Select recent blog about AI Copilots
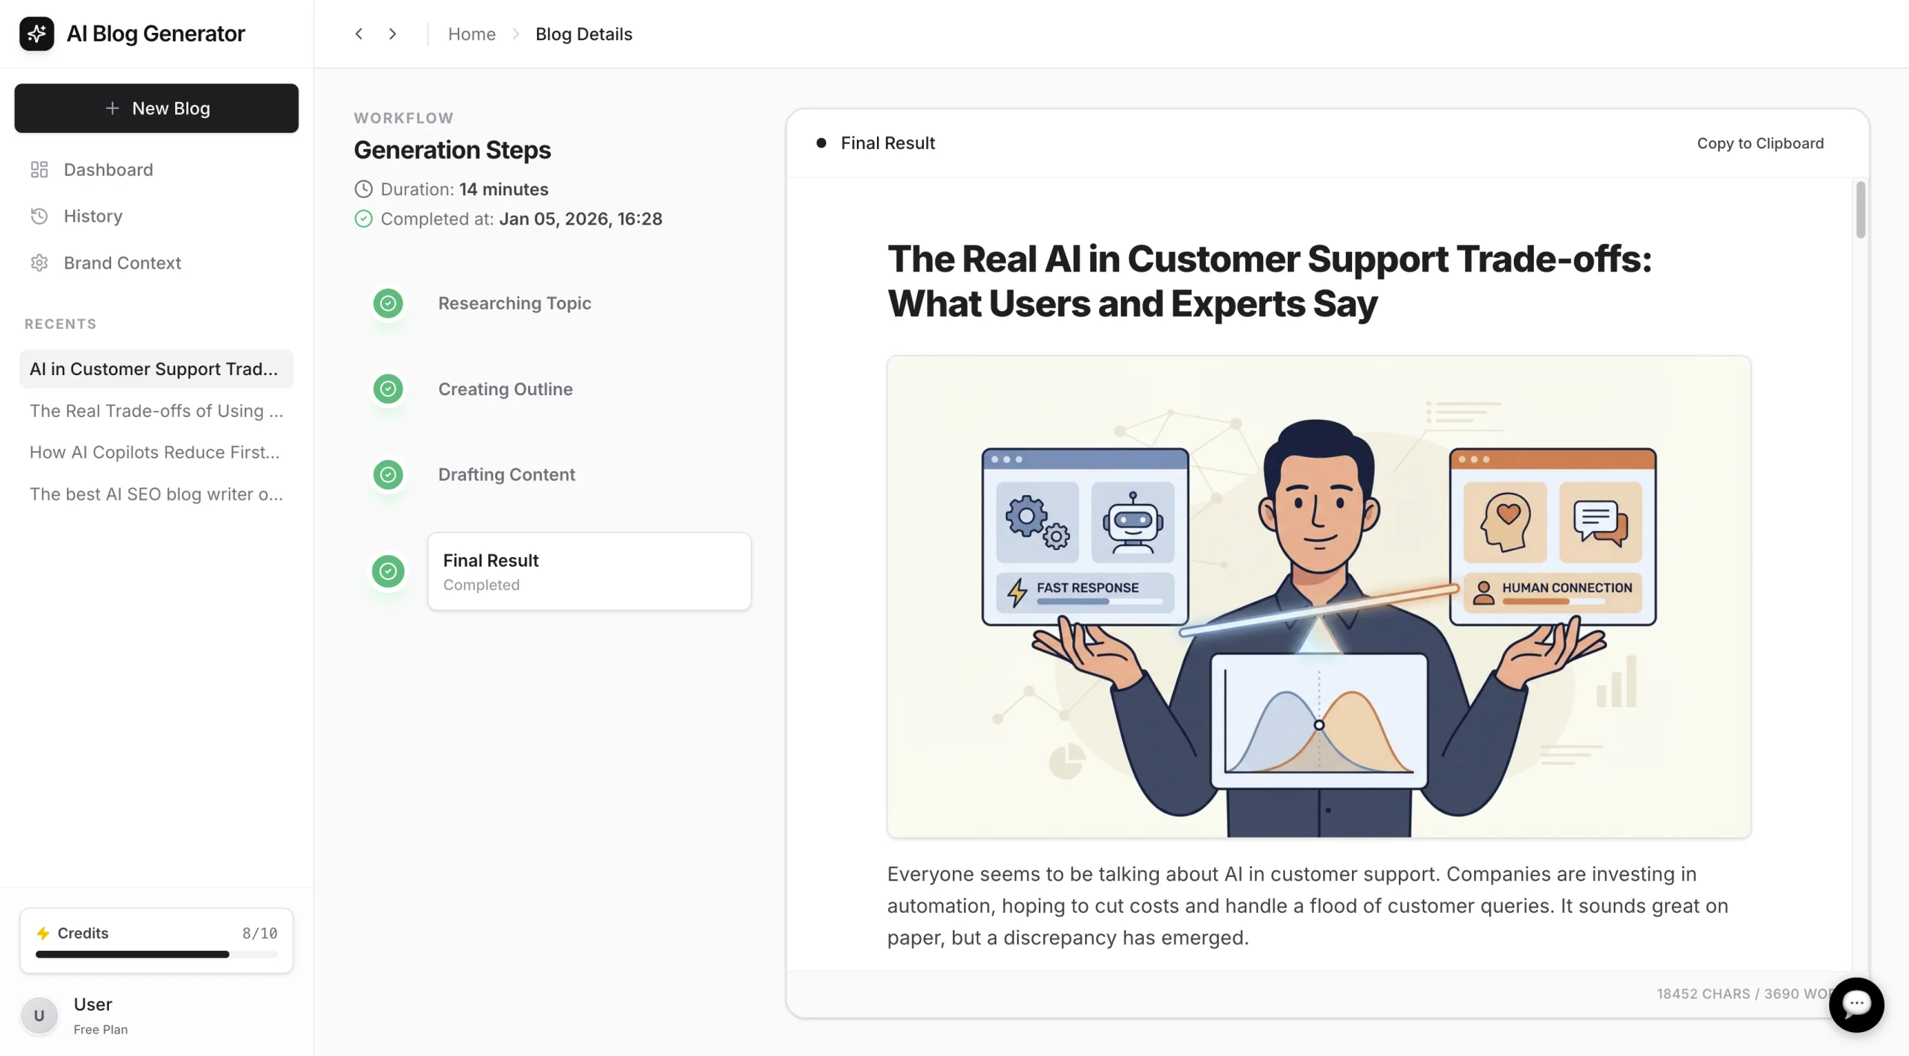 coord(154,452)
